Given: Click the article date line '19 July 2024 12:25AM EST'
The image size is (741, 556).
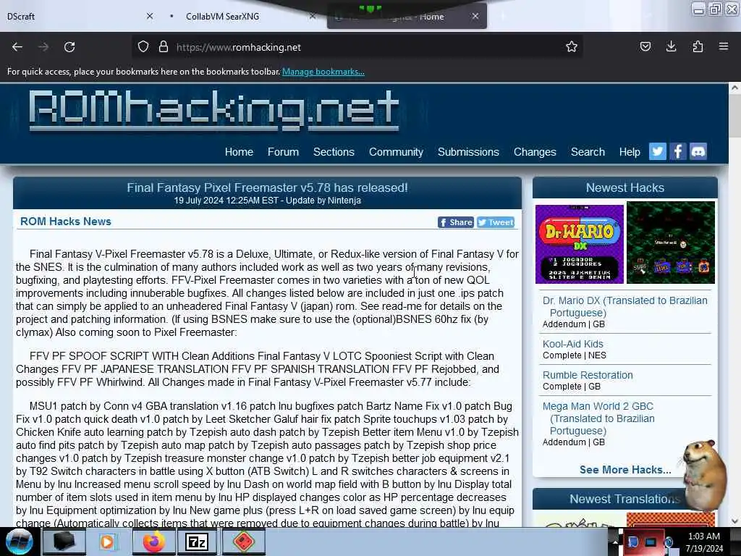Looking at the screenshot, I should click(x=226, y=201).
